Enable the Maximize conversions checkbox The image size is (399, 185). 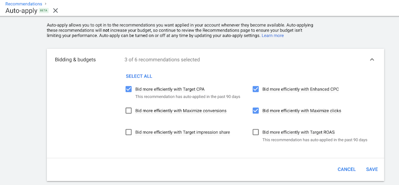click(x=129, y=111)
